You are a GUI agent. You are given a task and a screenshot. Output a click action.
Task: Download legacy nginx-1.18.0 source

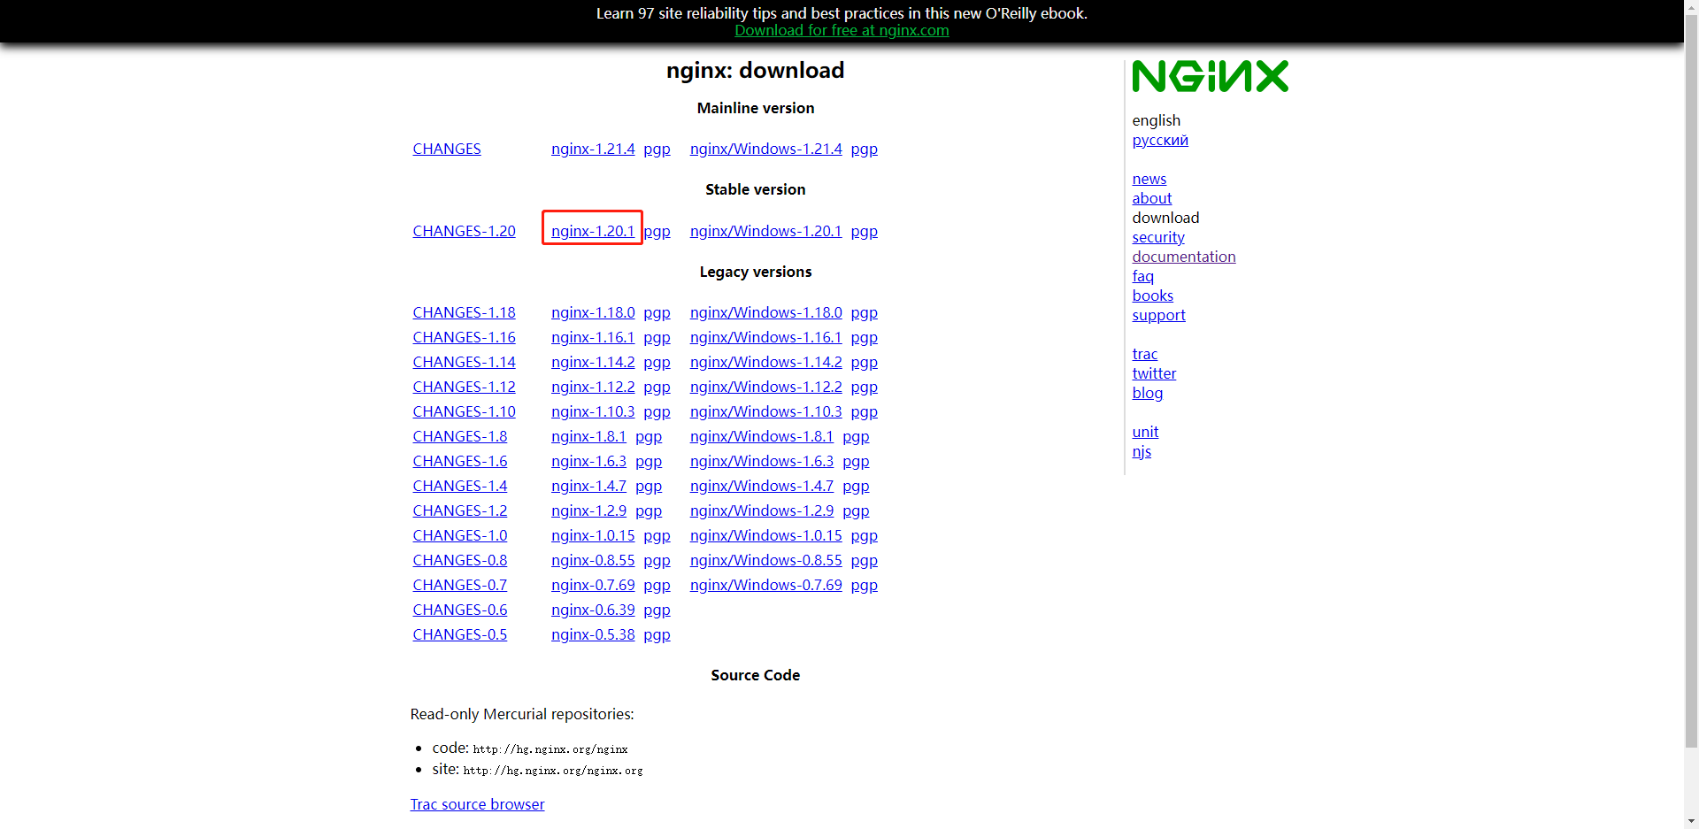point(592,312)
